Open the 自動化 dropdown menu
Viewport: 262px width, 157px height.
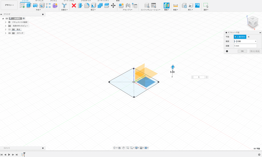pos(64,10)
